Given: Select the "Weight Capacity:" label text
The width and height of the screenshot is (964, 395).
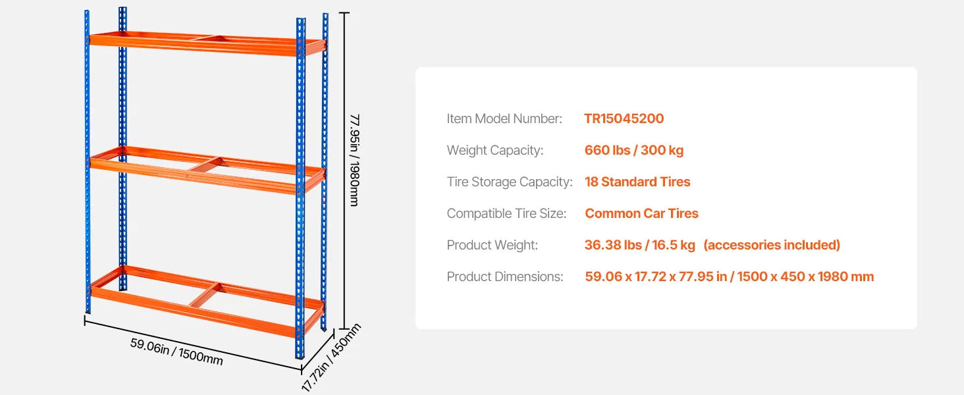Looking at the screenshot, I should tap(495, 150).
